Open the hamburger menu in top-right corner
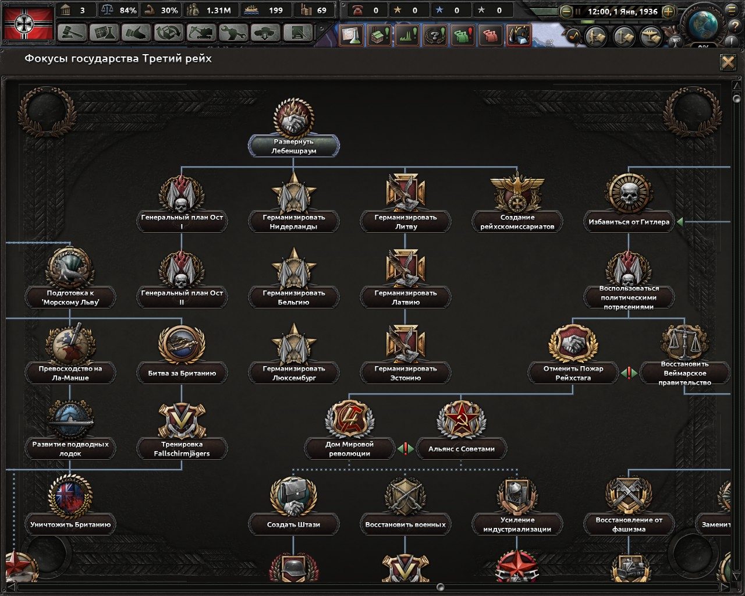 coord(730,11)
